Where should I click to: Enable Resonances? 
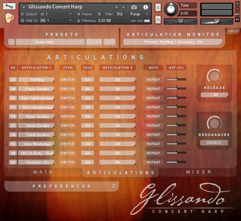pos(214,143)
